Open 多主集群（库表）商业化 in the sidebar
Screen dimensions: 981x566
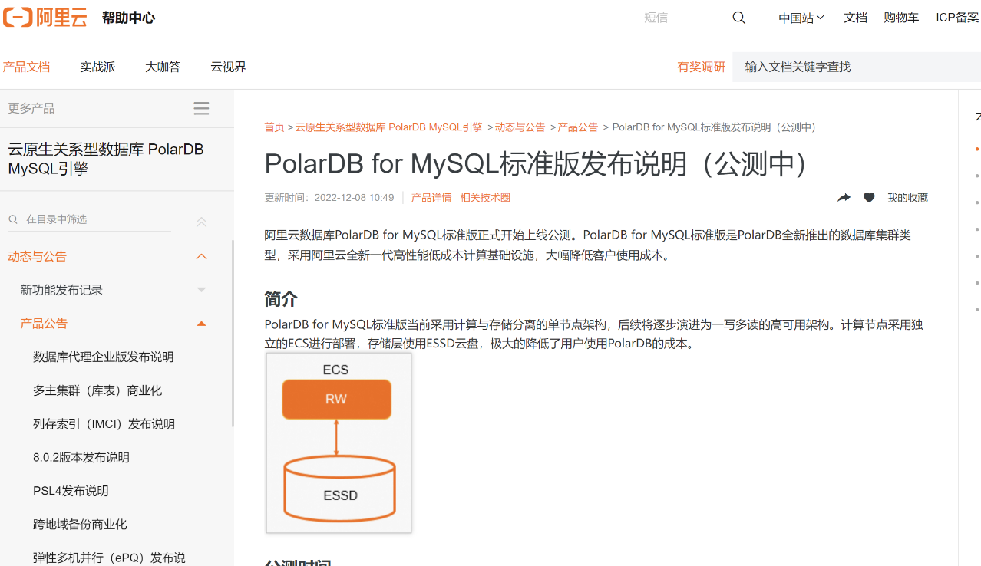tap(97, 391)
